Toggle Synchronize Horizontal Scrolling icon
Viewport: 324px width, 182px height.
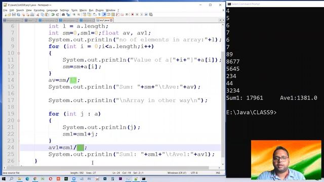click(x=89, y=15)
